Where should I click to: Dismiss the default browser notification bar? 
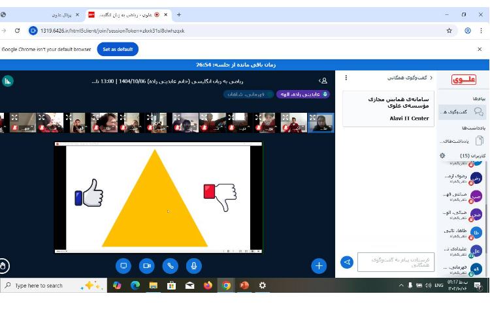click(480, 50)
